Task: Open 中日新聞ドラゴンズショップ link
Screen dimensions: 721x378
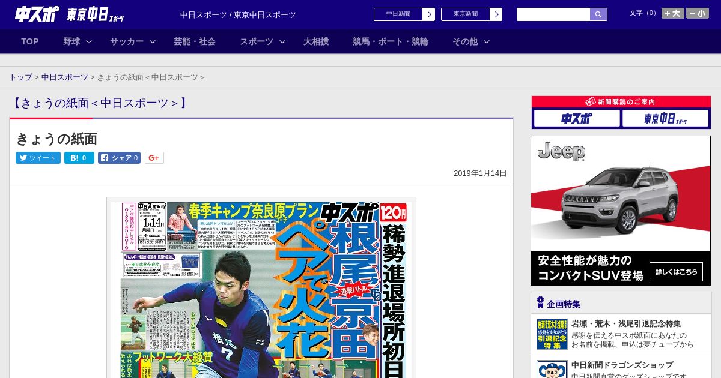Action: (x=622, y=365)
